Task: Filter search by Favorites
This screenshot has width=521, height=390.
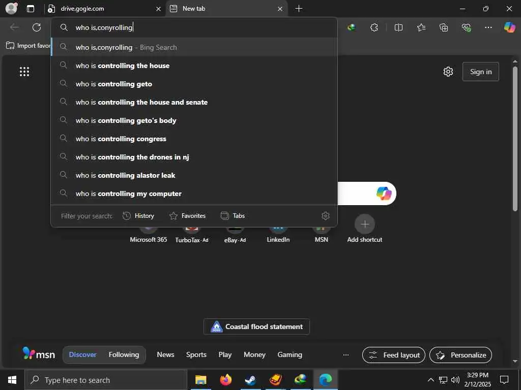Action: (187, 216)
